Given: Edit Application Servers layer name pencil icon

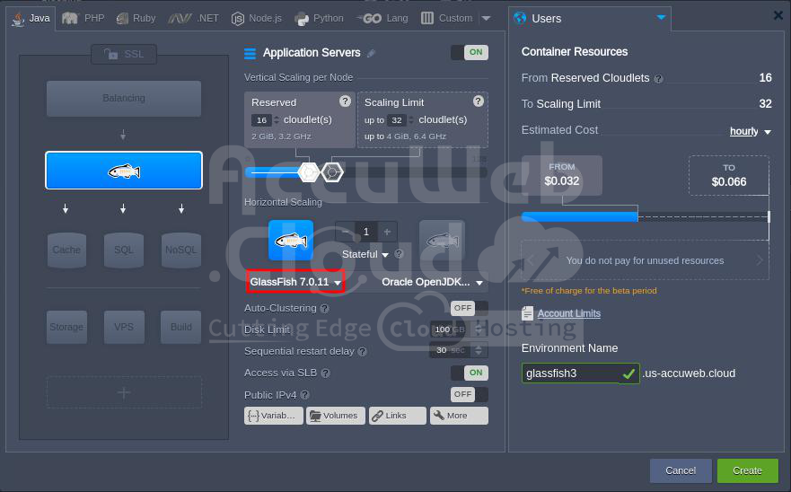Looking at the screenshot, I should (x=372, y=54).
